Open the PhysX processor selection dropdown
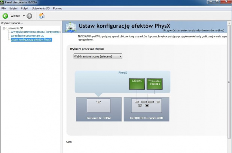Screen dimensions: 232x153 click(x=98, y=56)
